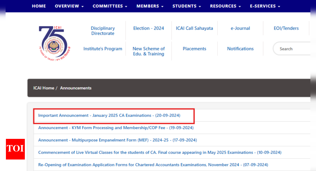
Task: Click in the Search field
Action: pyautogui.click(x=292, y=49)
